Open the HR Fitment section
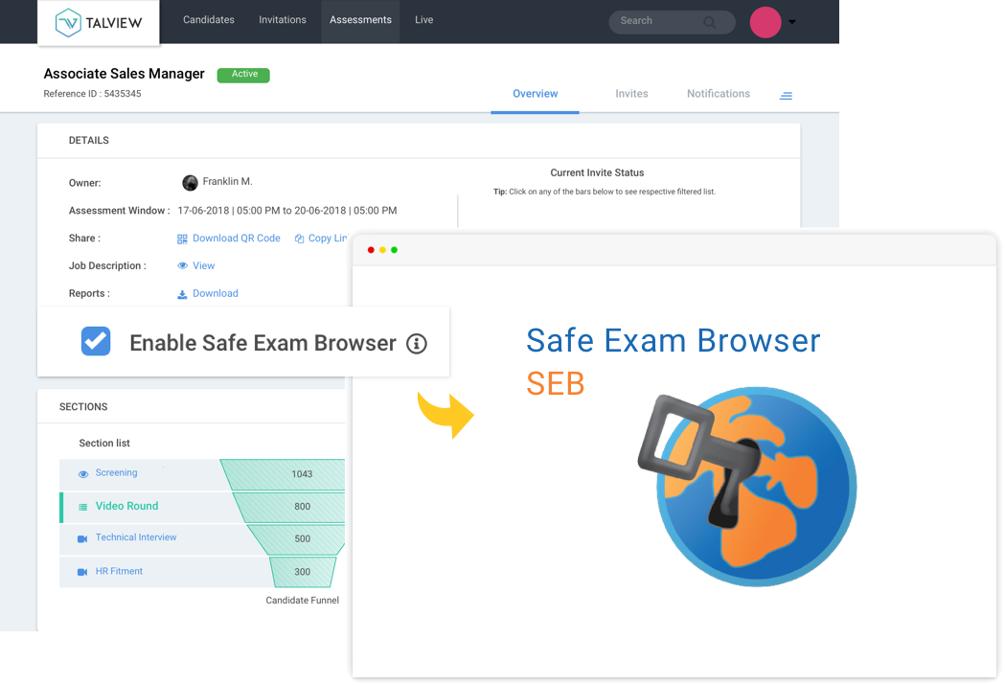Viewport: 1005px width, 685px height. [119, 572]
